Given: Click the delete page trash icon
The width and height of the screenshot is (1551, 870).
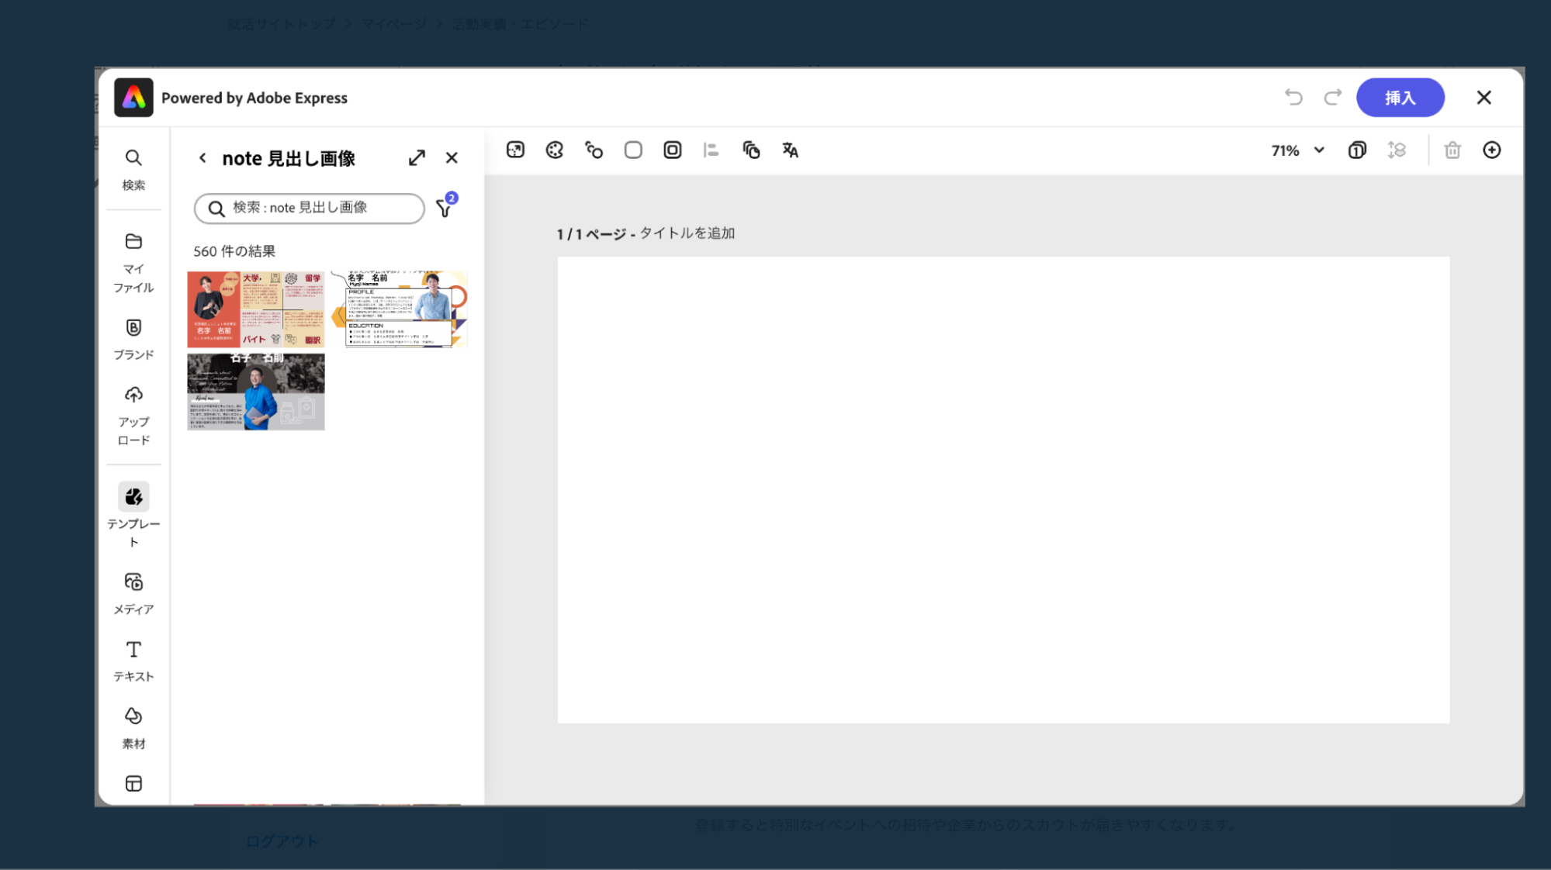Looking at the screenshot, I should click(x=1452, y=150).
